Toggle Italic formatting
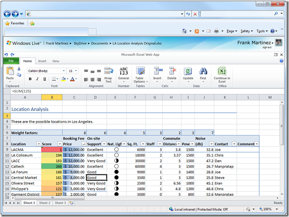The height and width of the screenshot is (217, 289). click(37, 79)
